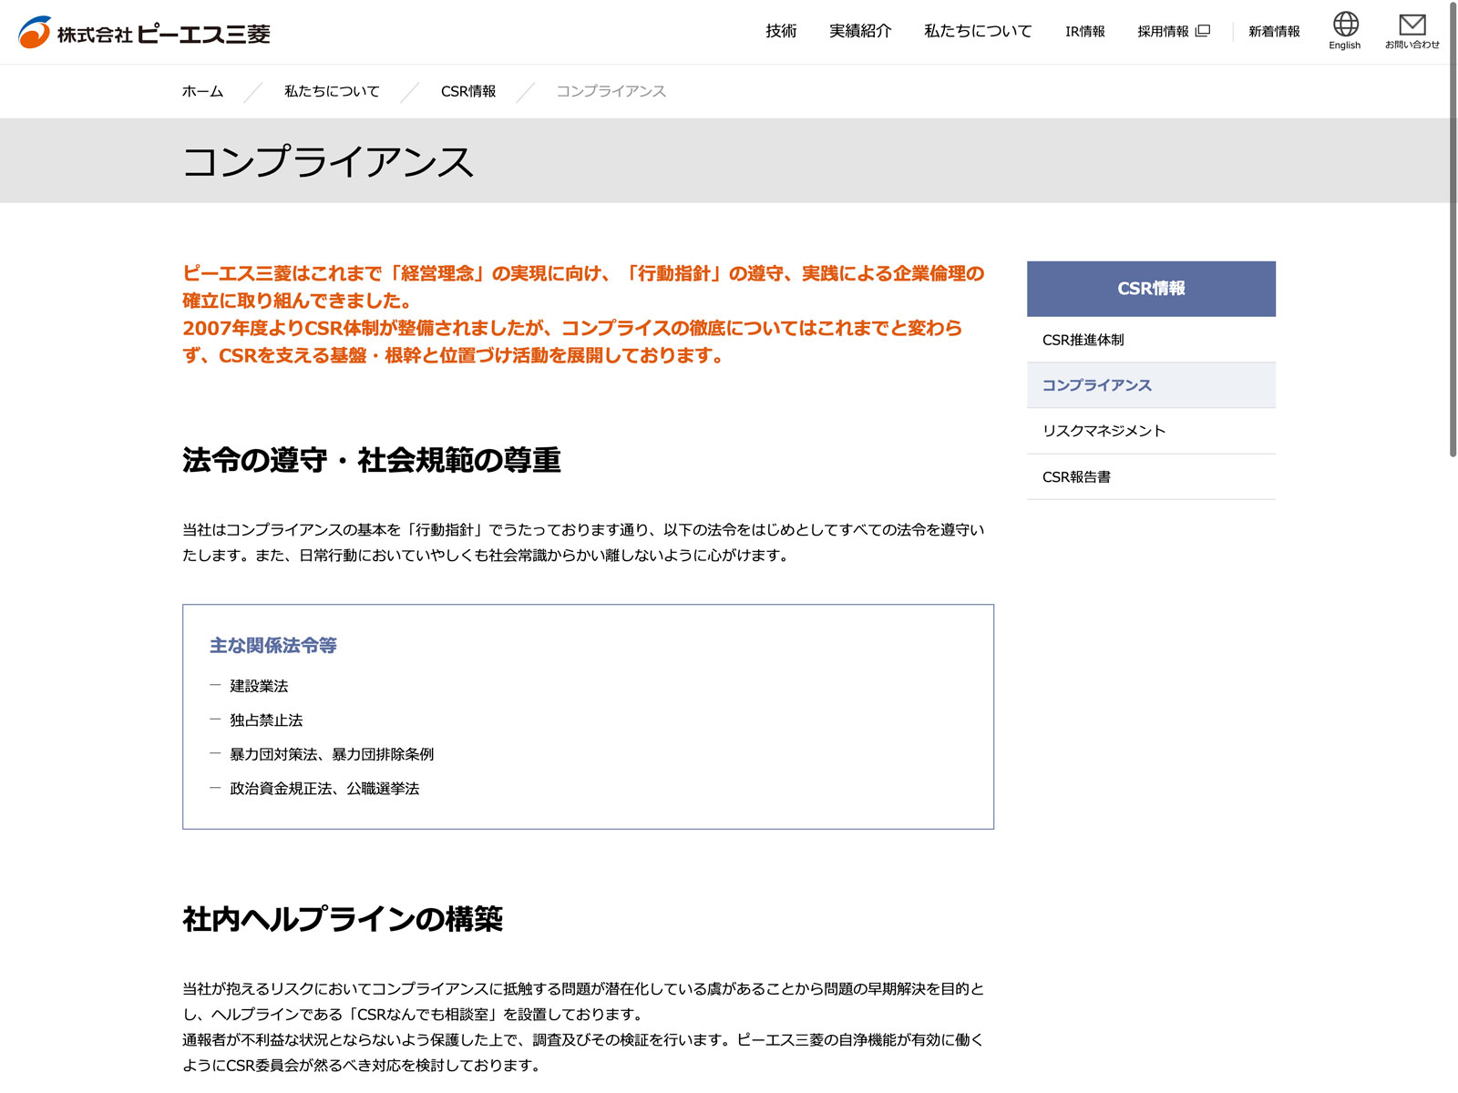1458x1093 pixels.
Task: Open CSR報告書 from the sidebar
Action: tap(1076, 476)
